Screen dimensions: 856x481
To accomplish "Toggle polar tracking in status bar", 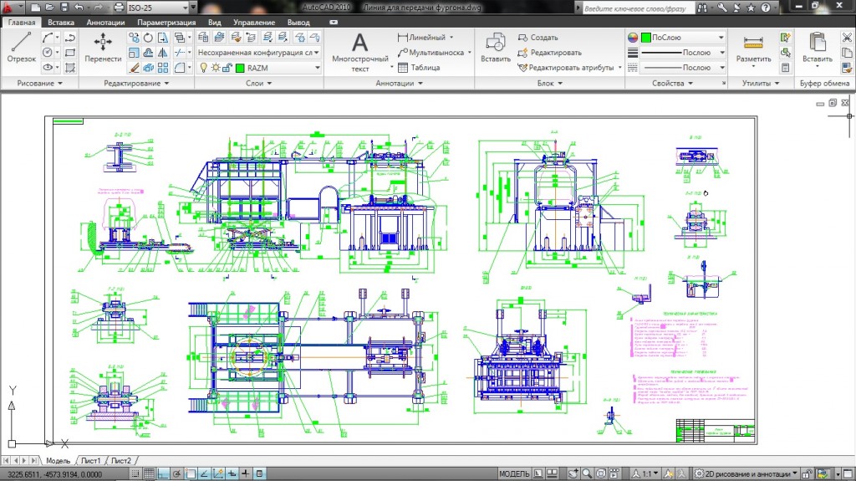I will [x=177, y=474].
